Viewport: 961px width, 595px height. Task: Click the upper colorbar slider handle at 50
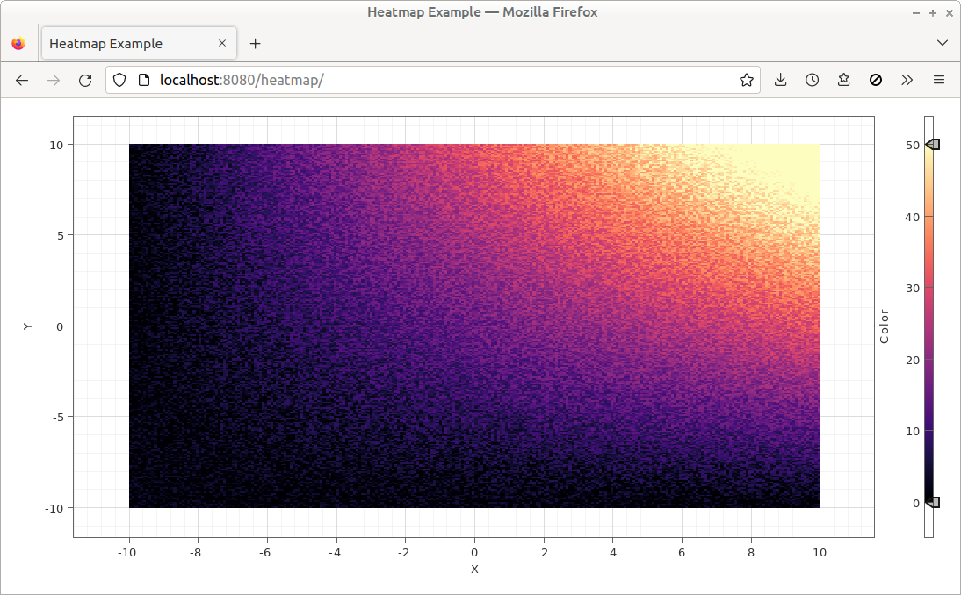pyautogui.click(x=933, y=145)
